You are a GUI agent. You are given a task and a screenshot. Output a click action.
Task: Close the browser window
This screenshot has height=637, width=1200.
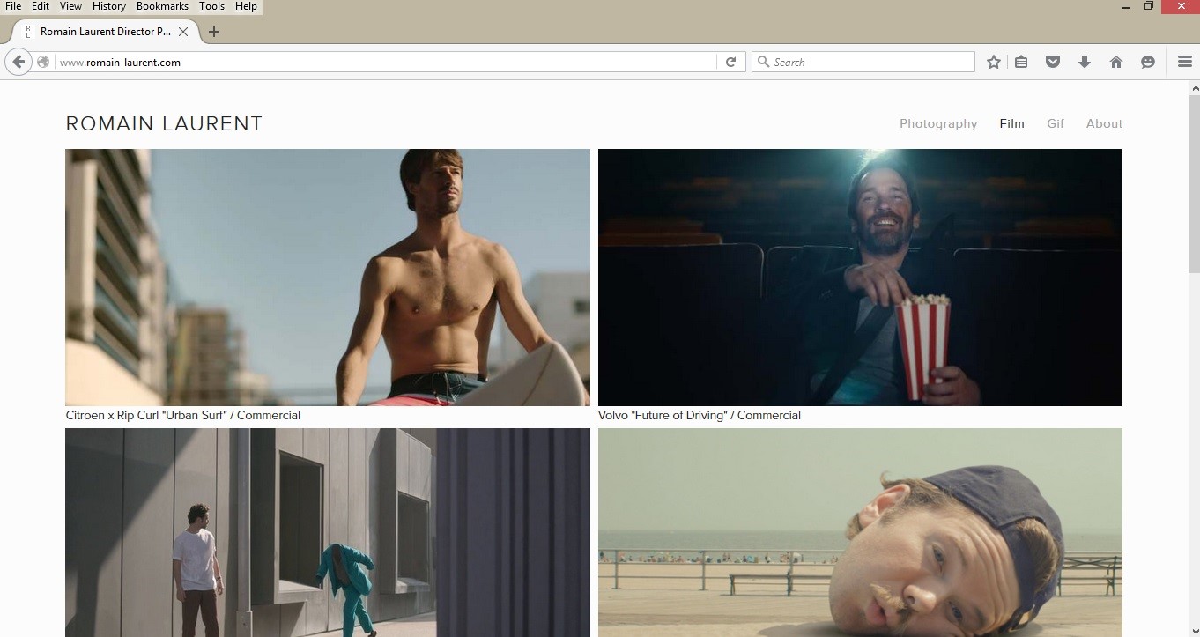(x=1181, y=6)
